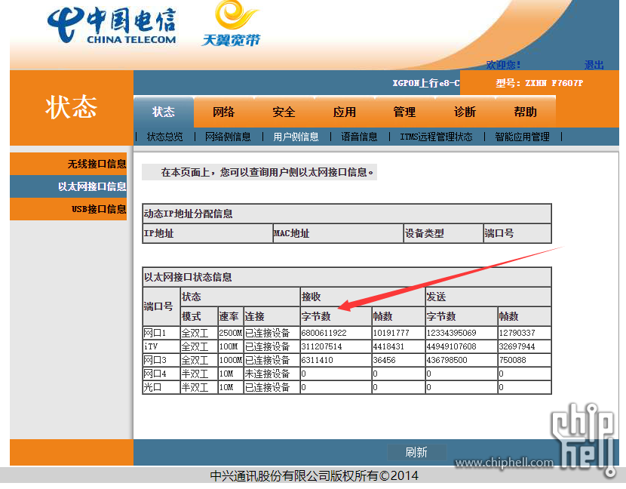Select 以太网接口信息 in sidebar
Viewport: 626px width, 489px height.
(69, 186)
